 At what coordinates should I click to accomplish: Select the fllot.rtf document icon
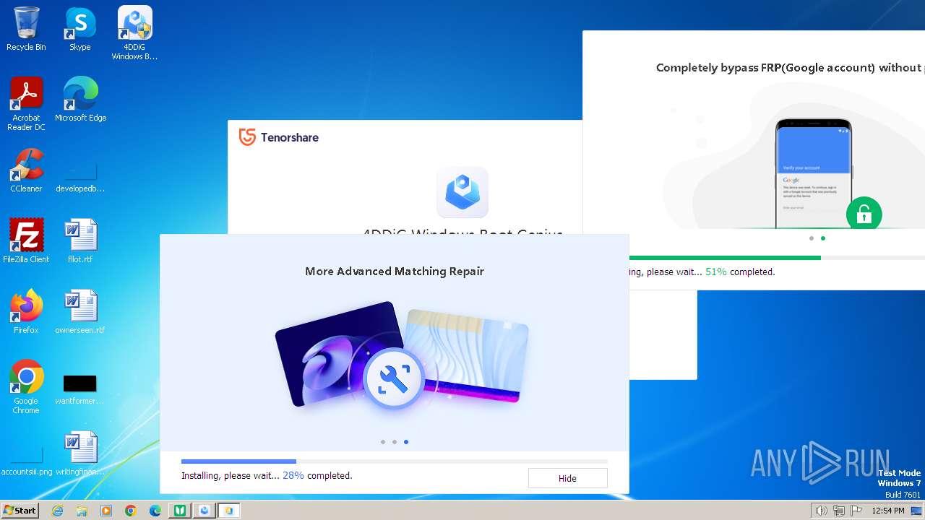pos(80,241)
